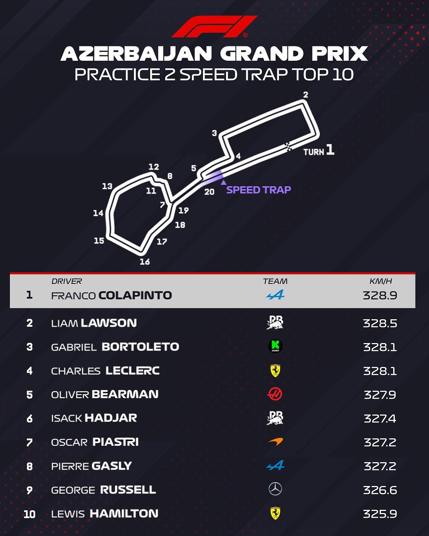Click the checkered start/finish line marker
This screenshot has width=429, height=536.
click(x=289, y=147)
